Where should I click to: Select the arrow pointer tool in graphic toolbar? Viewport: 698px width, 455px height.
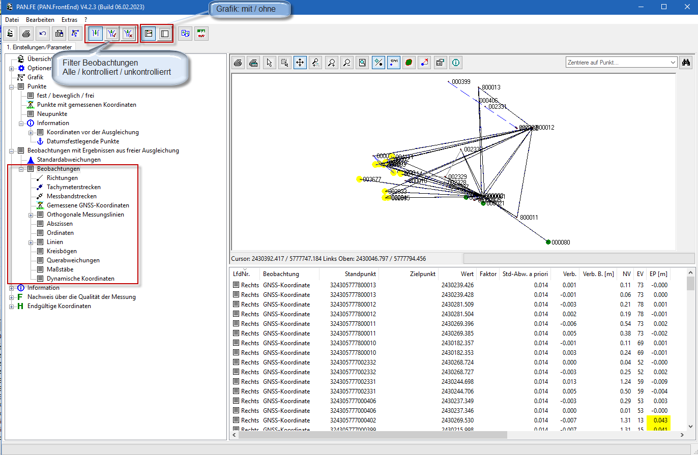tap(269, 63)
